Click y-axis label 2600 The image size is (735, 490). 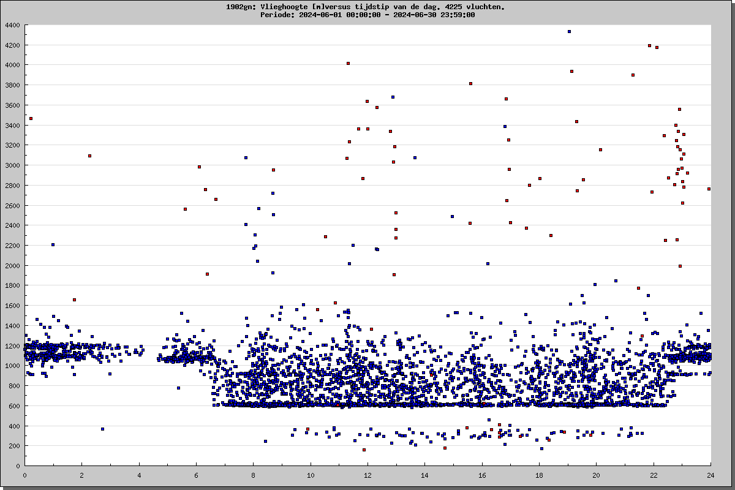12,205
